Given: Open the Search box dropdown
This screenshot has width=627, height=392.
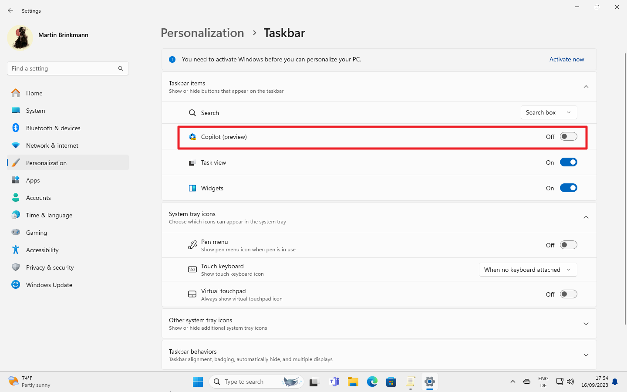Looking at the screenshot, I should click(549, 112).
